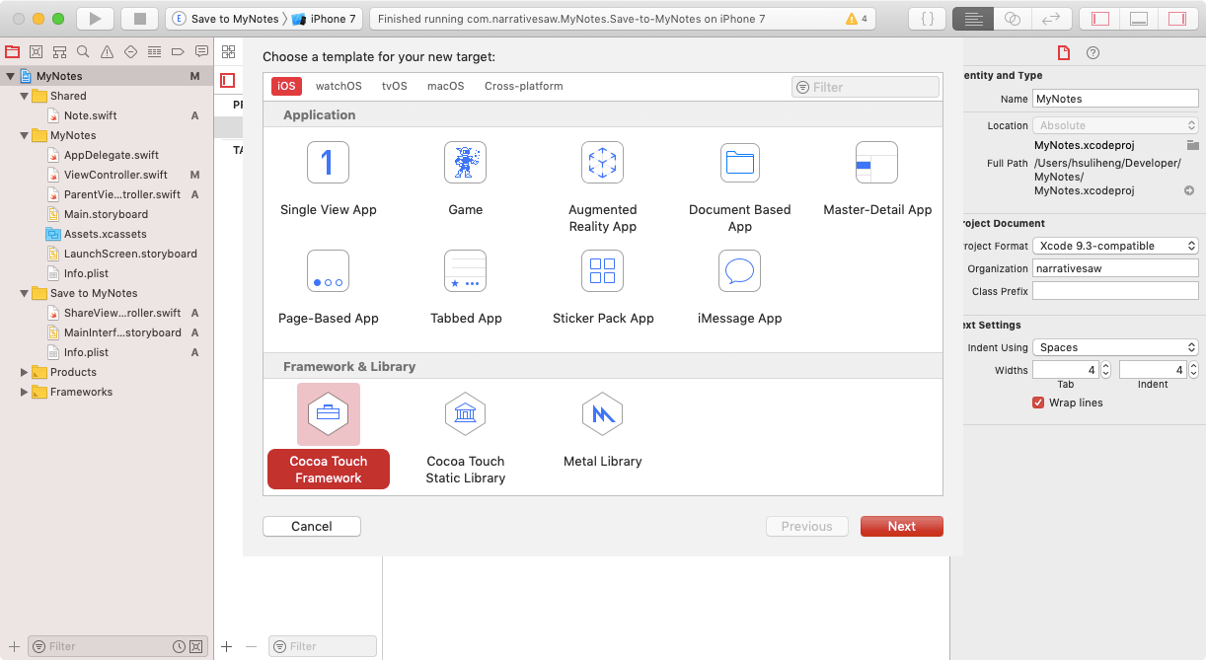Click the Run (play) button

(x=95, y=19)
